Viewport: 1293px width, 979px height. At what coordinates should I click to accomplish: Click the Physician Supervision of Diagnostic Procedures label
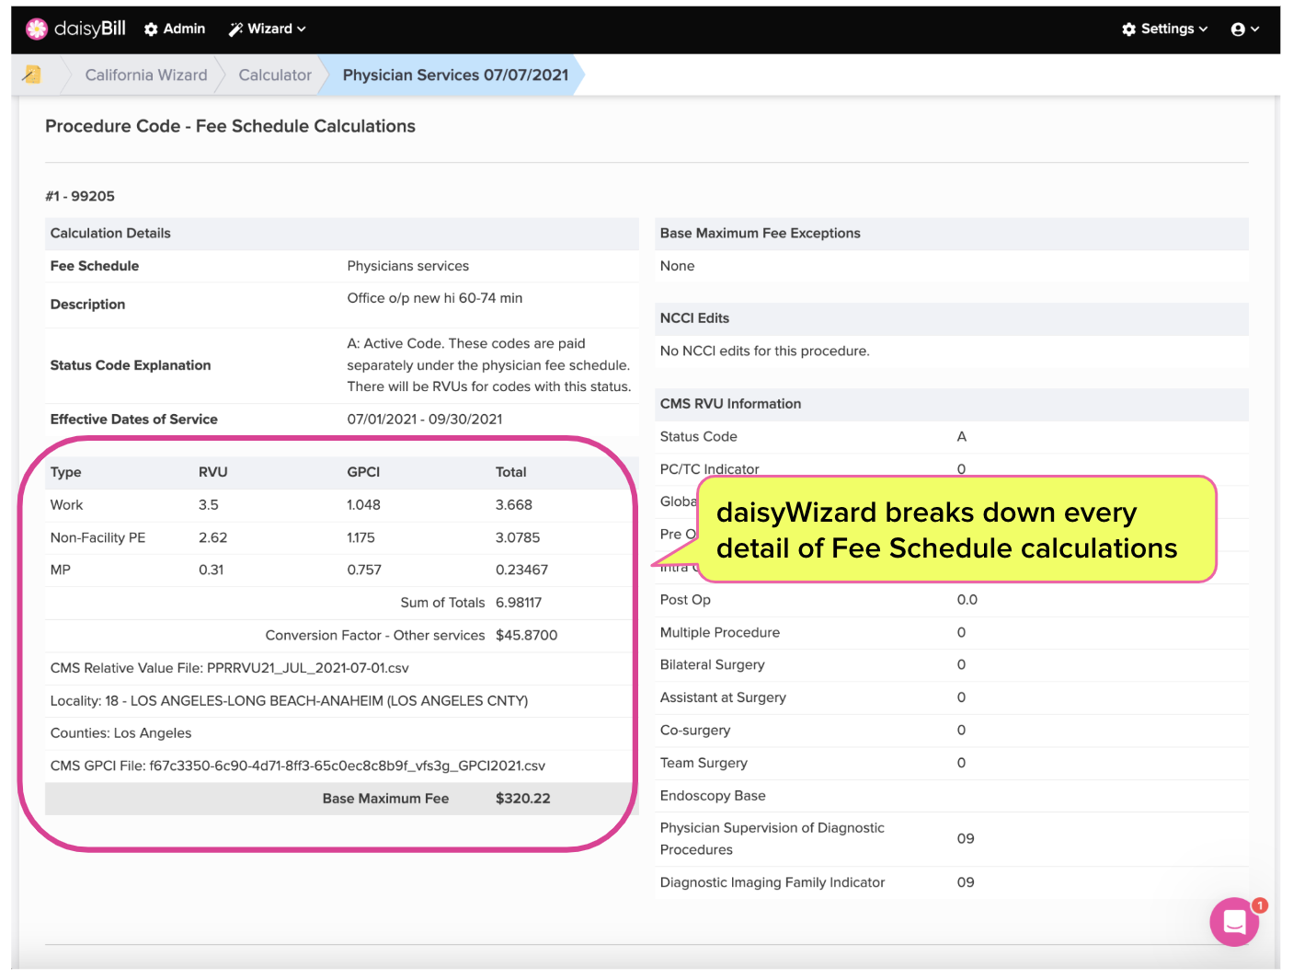click(772, 839)
